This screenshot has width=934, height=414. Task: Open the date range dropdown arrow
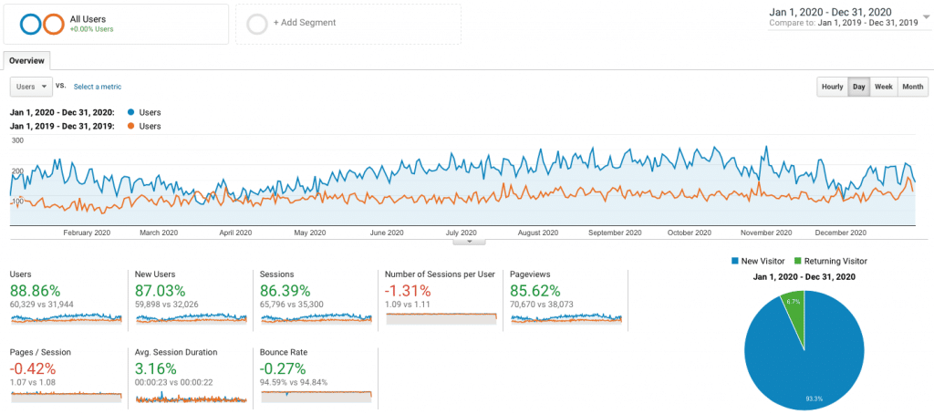[925, 16]
